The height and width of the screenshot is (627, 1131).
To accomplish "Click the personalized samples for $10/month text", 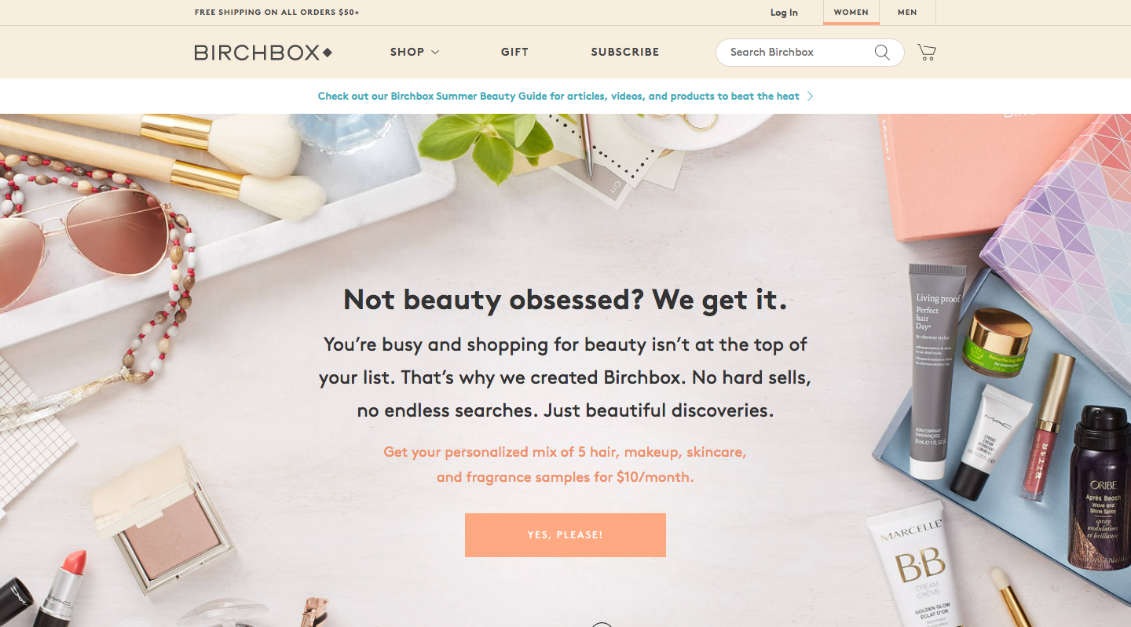I will 565,465.
